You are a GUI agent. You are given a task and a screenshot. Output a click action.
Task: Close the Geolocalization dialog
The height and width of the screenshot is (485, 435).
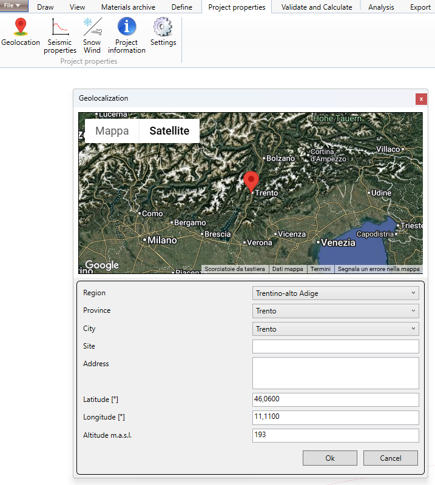pos(420,99)
